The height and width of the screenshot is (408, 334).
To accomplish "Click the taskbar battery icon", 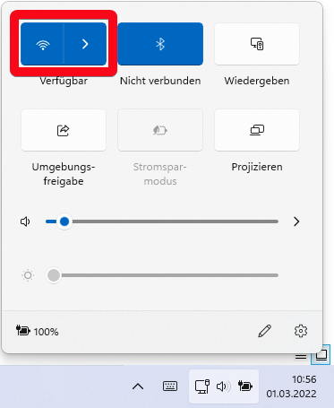I will point(245,386).
